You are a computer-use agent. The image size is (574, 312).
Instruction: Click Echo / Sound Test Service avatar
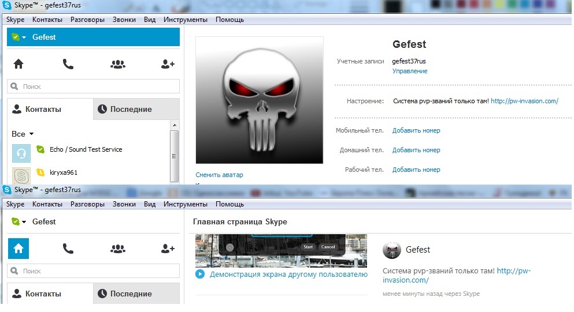[21, 153]
